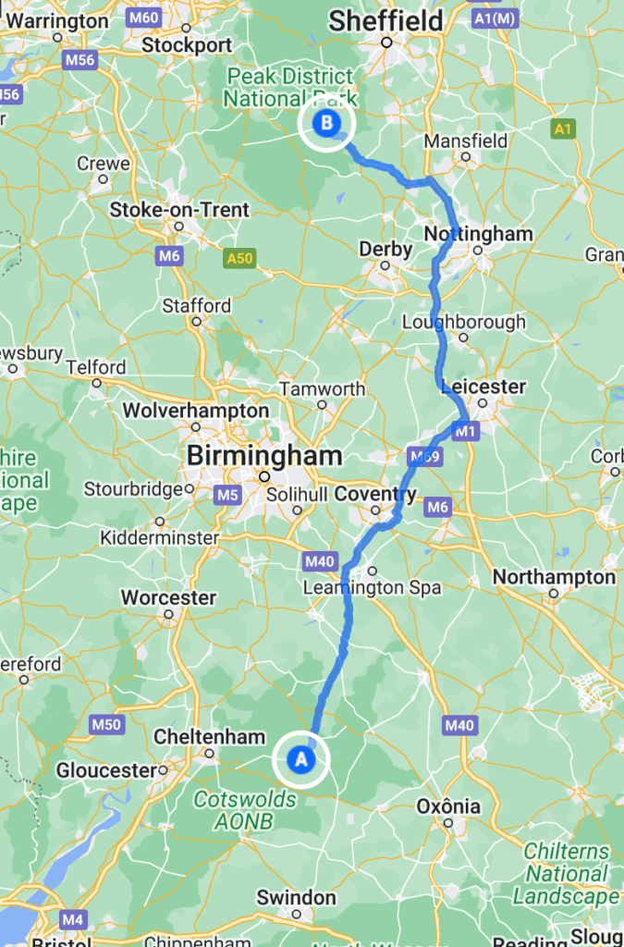
Task: Select the Northampton city label
Action: tap(554, 577)
